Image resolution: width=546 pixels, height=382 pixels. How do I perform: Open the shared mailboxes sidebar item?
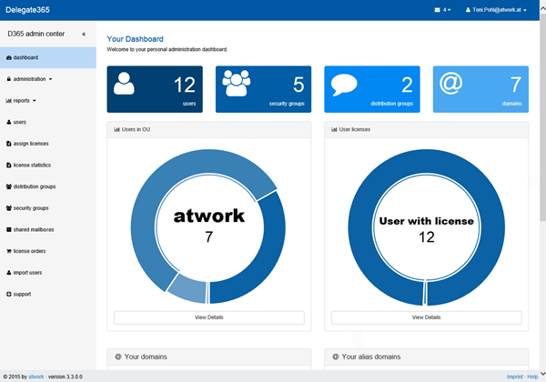pos(34,229)
